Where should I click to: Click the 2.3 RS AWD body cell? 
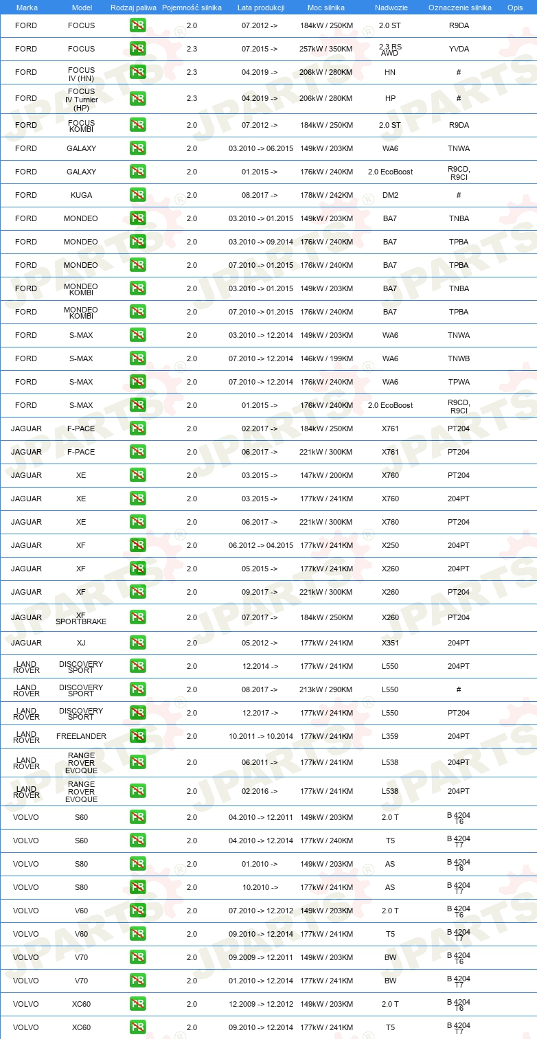pyautogui.click(x=390, y=49)
